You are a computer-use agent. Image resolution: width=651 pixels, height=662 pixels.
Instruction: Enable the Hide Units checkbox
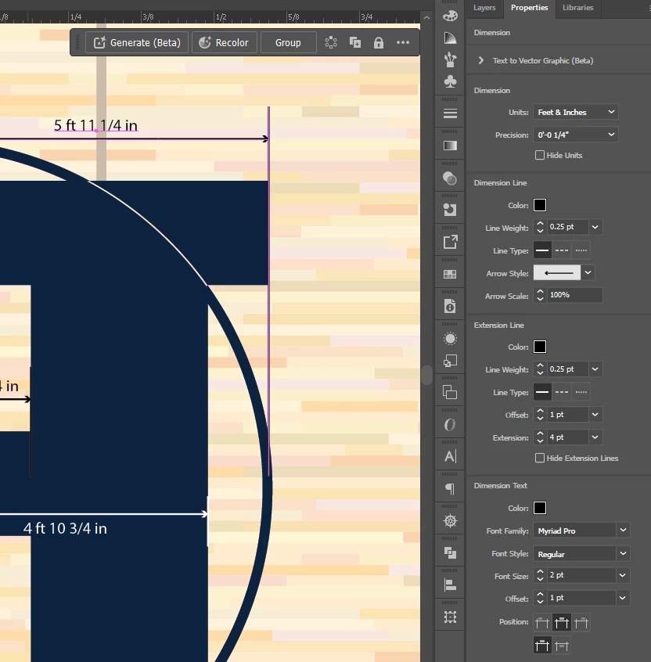540,155
